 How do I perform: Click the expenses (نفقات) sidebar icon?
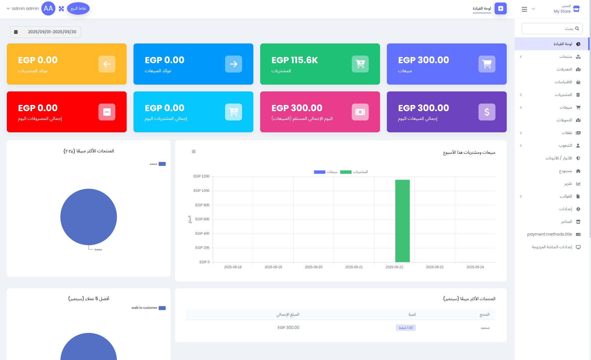coord(578,133)
